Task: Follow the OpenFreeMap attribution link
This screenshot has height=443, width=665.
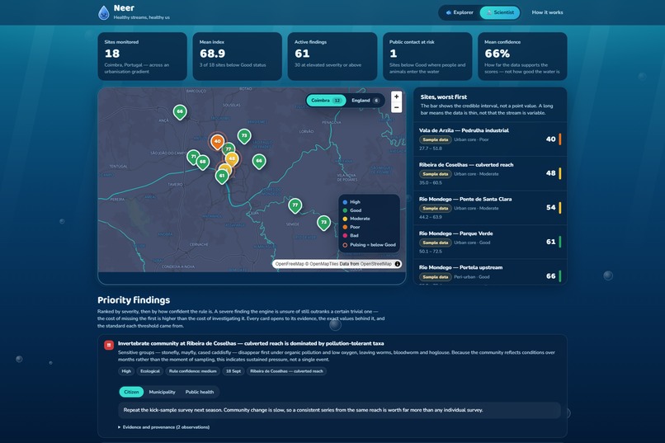Action: (290, 264)
